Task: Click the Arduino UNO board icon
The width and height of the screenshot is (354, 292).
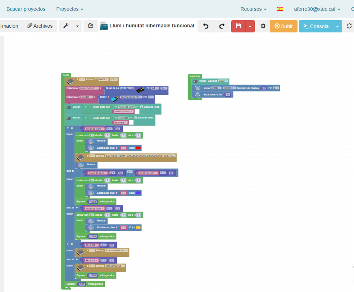Action: coord(104,26)
